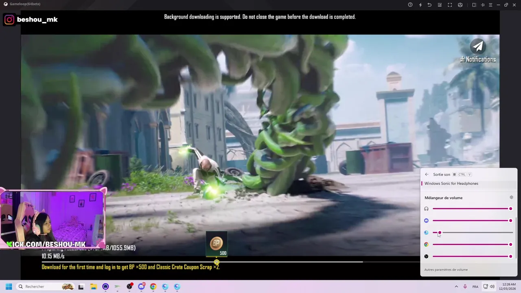
Task: Click the hexagon cube icon in title bar
Action: click(460, 5)
